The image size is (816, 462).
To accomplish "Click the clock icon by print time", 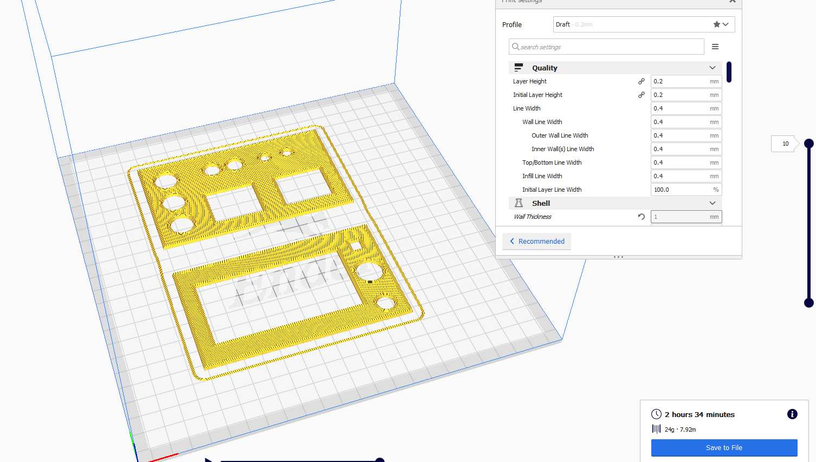I will coord(656,414).
